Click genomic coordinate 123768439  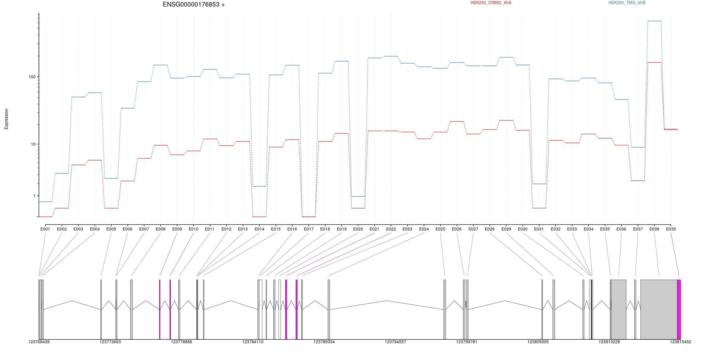click(x=39, y=342)
